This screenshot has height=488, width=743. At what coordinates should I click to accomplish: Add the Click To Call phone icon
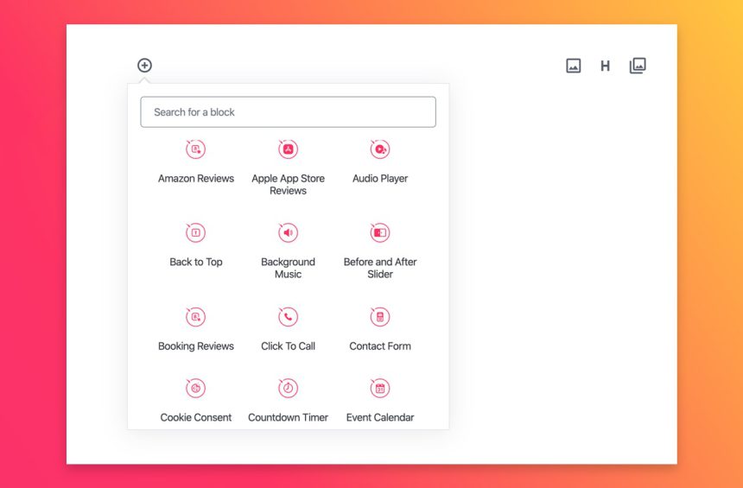pyautogui.click(x=289, y=317)
